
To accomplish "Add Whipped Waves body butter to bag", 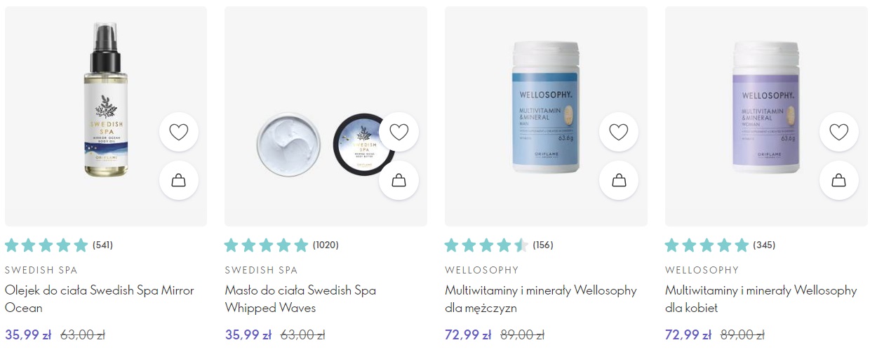I will pyautogui.click(x=399, y=180).
